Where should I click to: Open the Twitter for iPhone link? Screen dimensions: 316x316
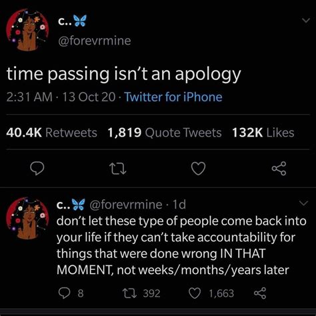(173, 97)
